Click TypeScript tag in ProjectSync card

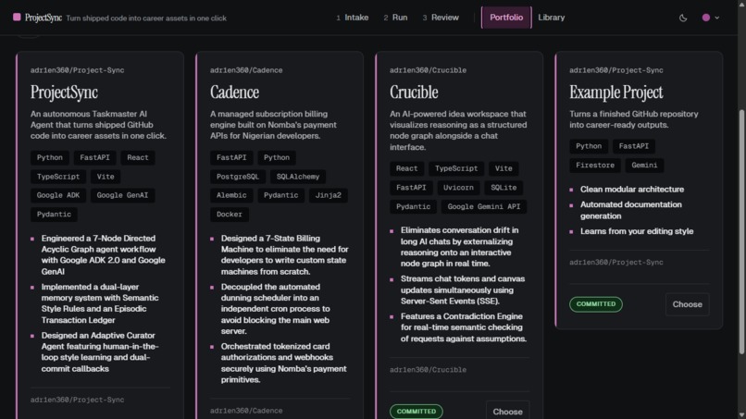58,177
